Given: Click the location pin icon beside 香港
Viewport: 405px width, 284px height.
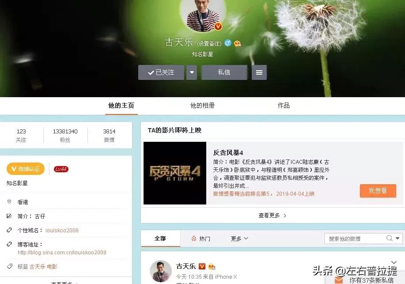Looking at the screenshot, I should pos(9,201).
